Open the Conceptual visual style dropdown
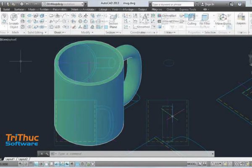 point(167,16)
